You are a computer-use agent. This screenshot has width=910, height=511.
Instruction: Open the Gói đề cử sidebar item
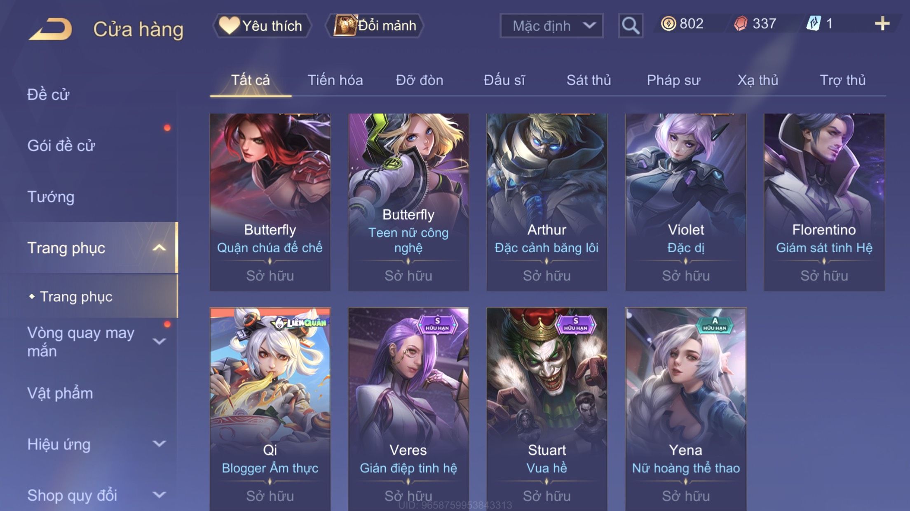(61, 146)
